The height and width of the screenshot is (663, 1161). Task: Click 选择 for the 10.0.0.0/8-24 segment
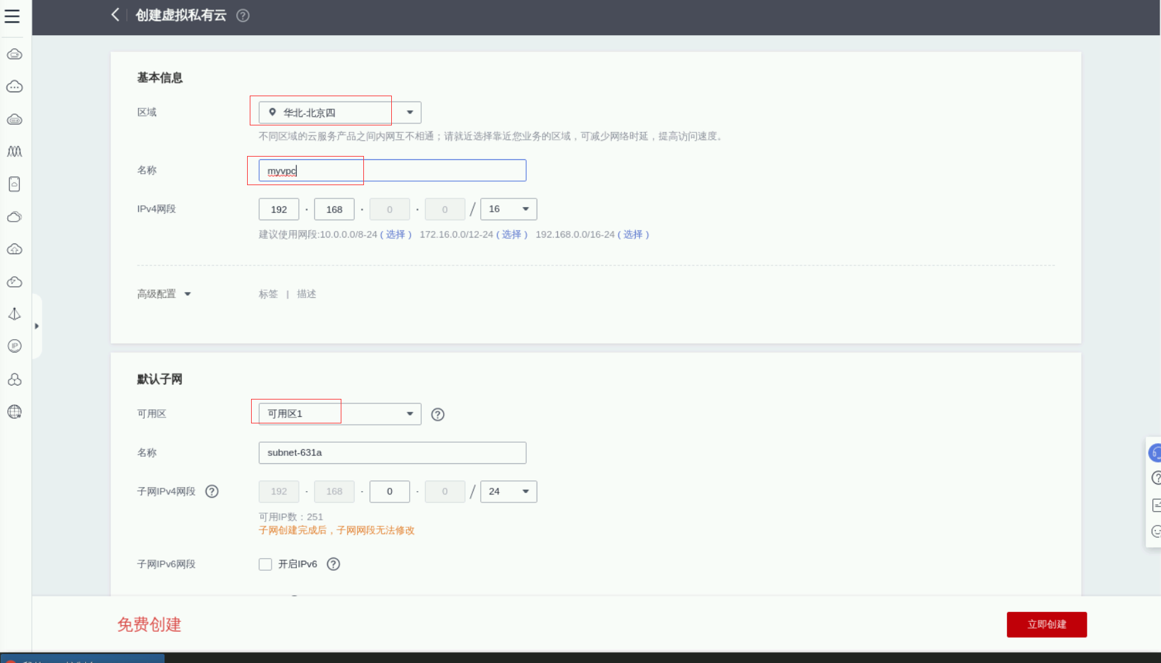(x=395, y=234)
